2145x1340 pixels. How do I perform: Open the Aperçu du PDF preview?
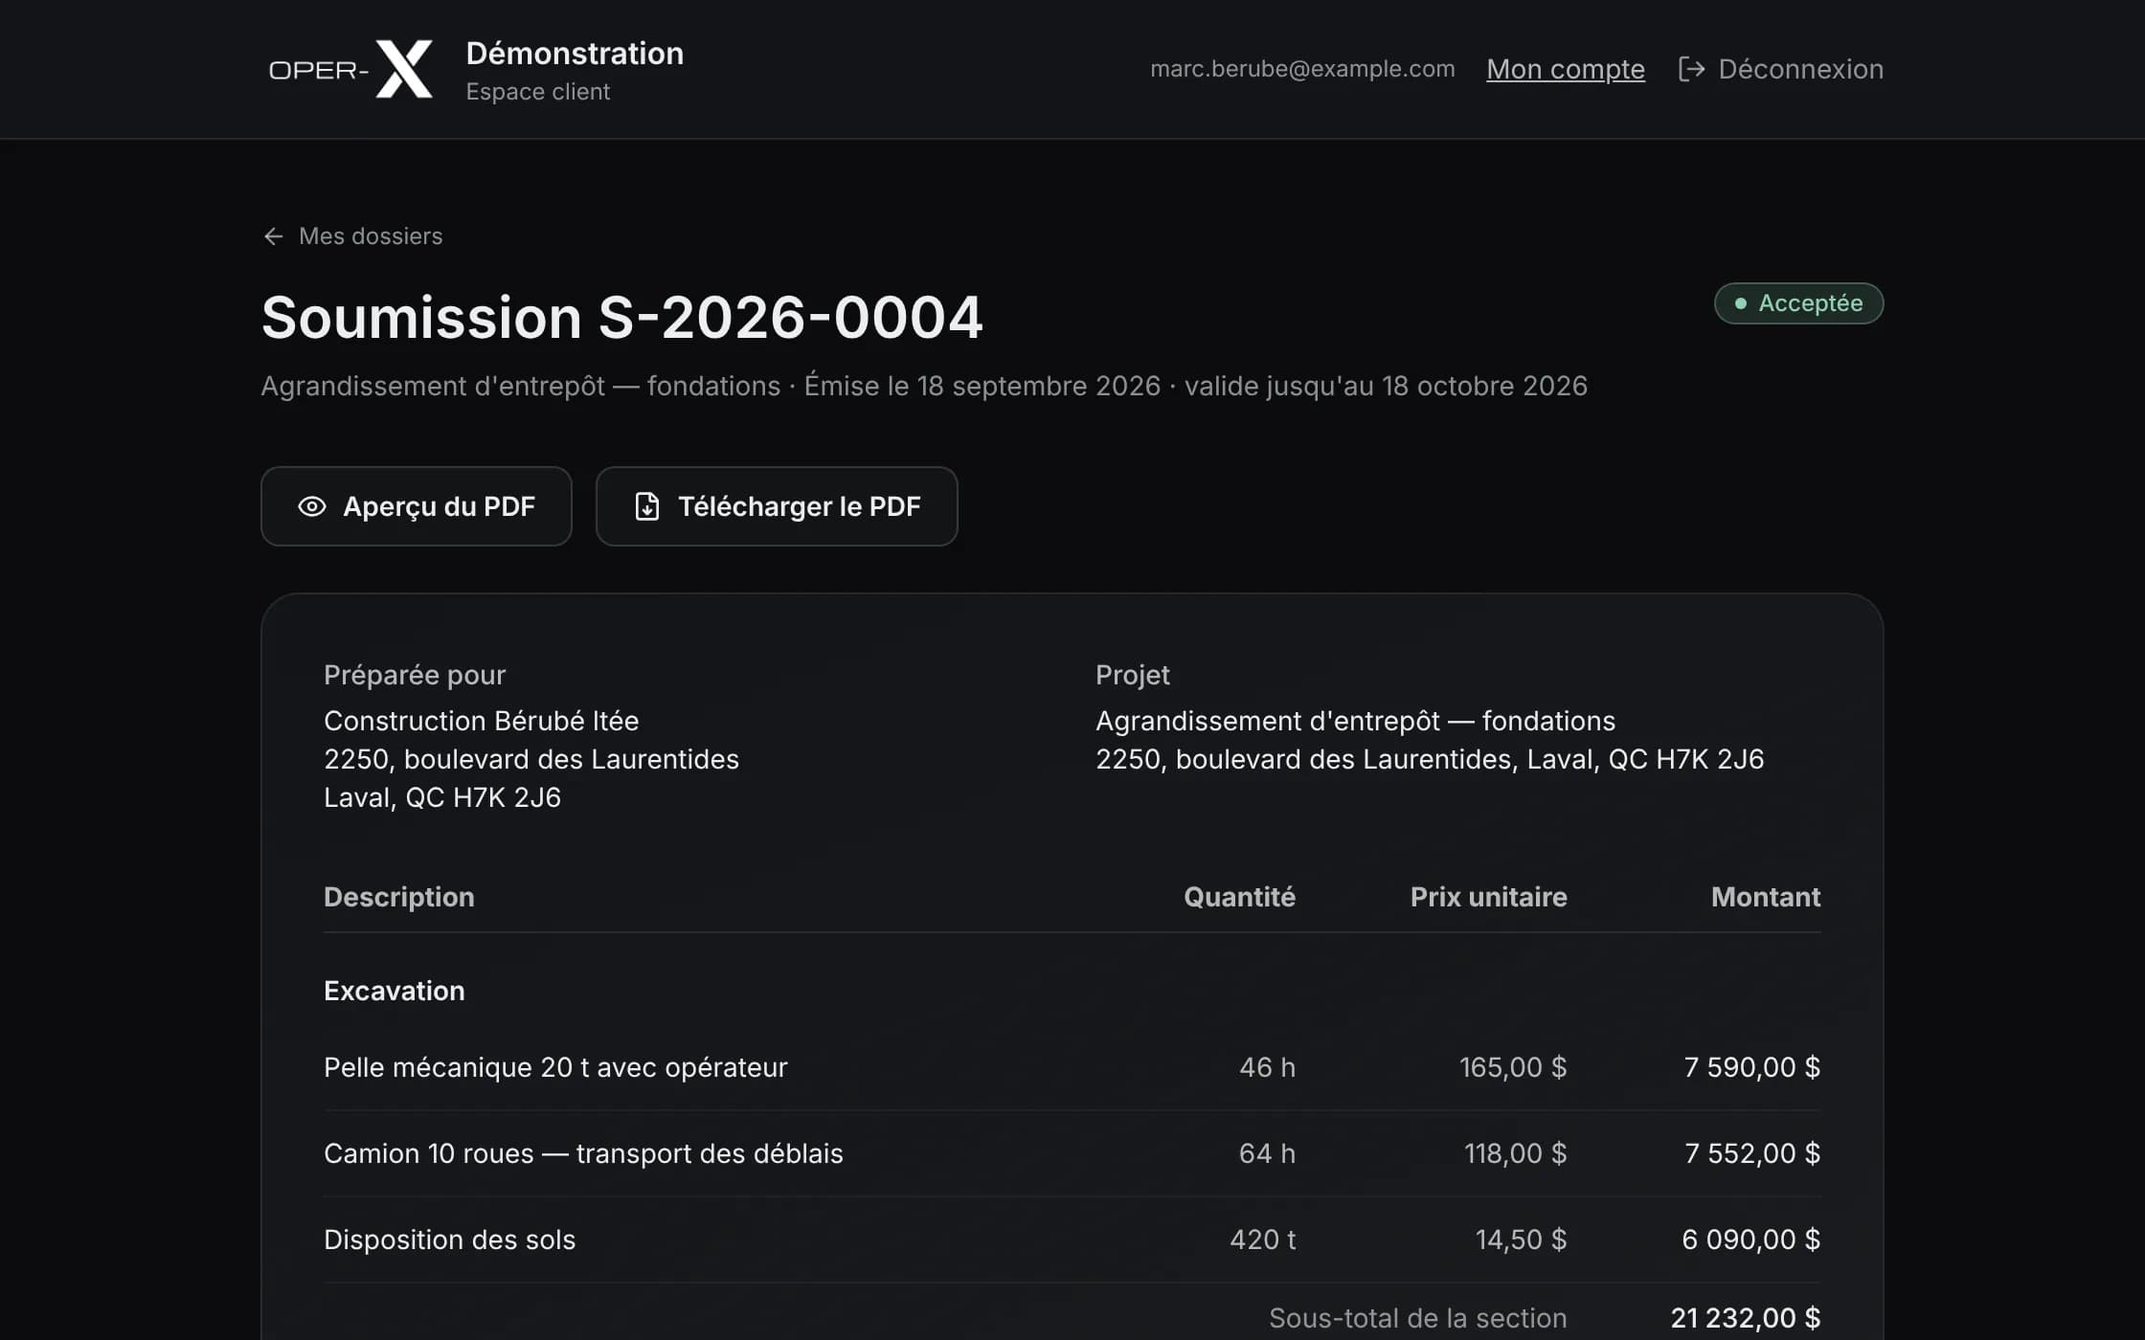[417, 506]
